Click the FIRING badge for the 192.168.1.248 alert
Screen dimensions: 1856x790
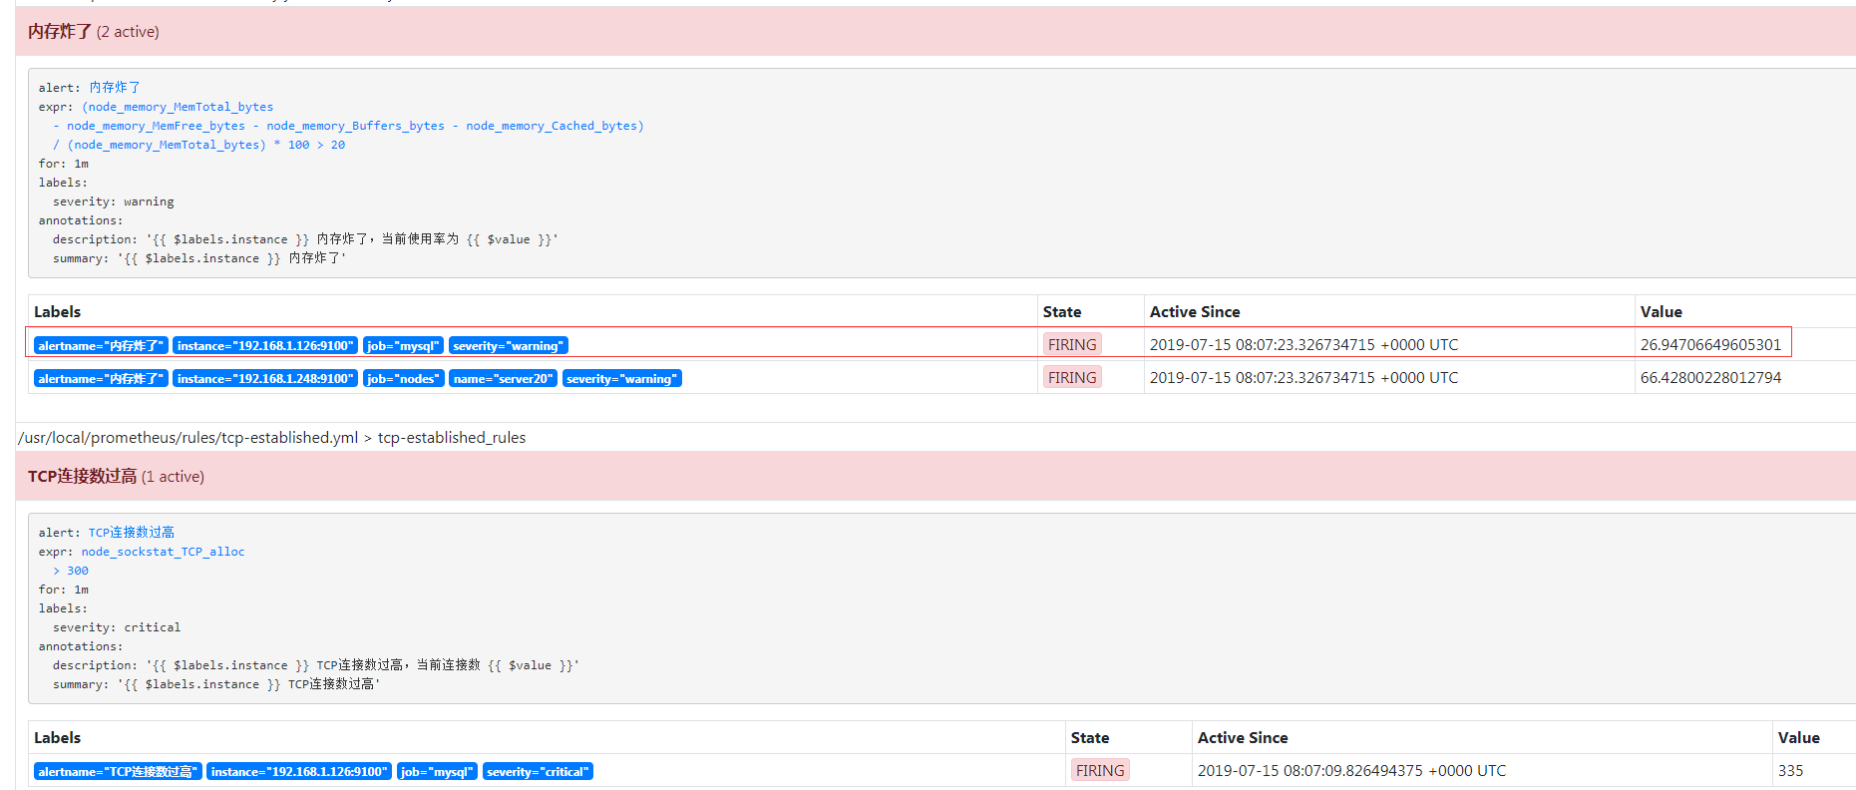tap(1072, 378)
